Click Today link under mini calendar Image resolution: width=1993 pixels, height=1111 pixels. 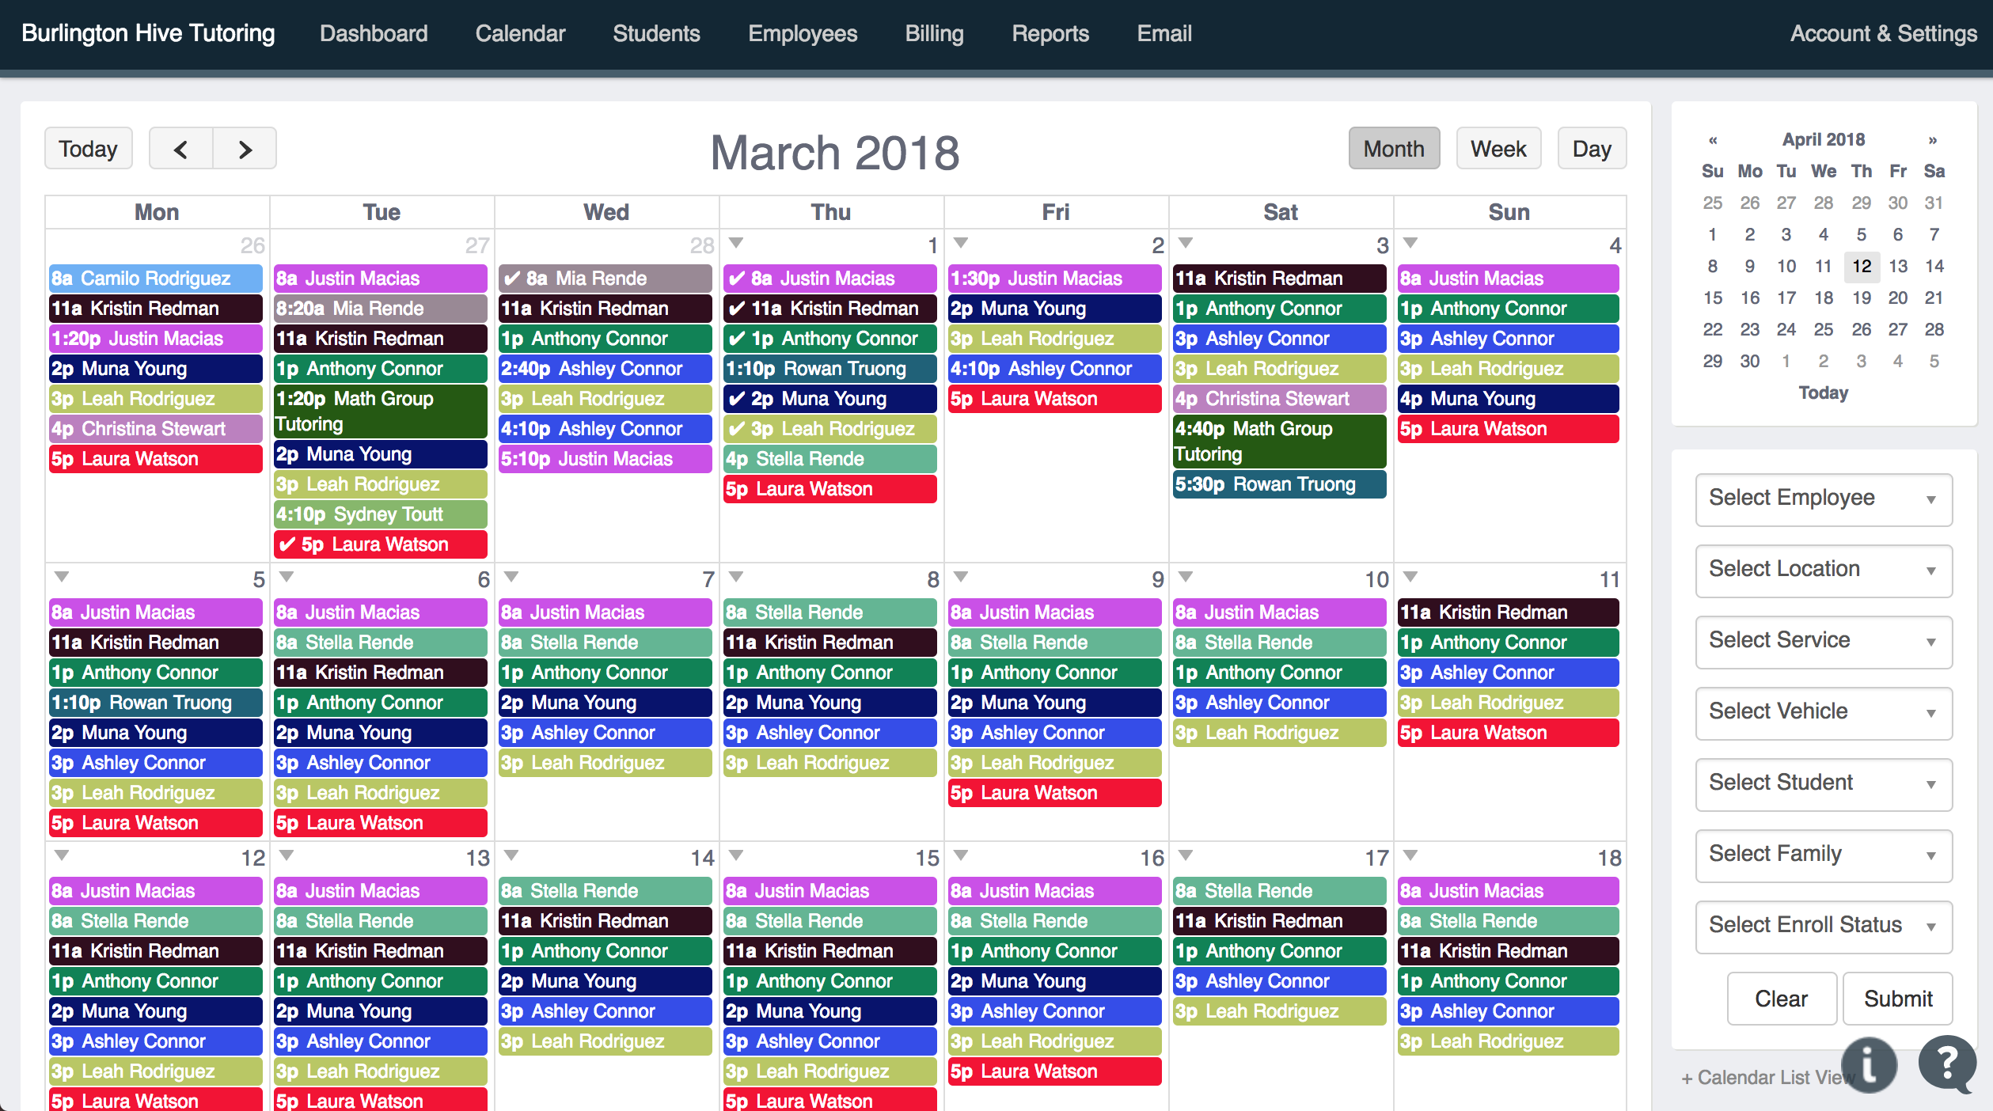[x=1824, y=392]
